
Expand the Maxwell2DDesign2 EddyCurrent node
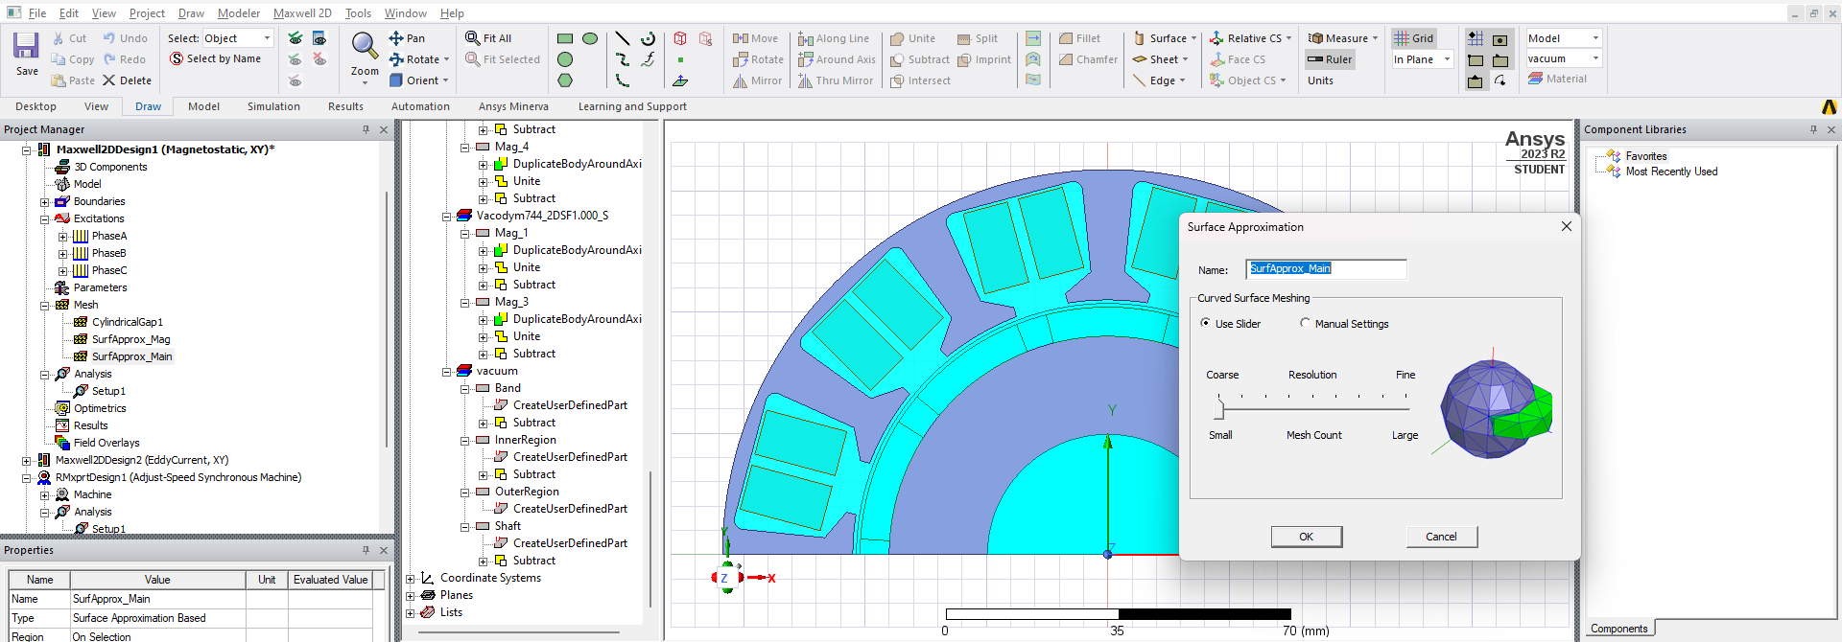point(27,460)
